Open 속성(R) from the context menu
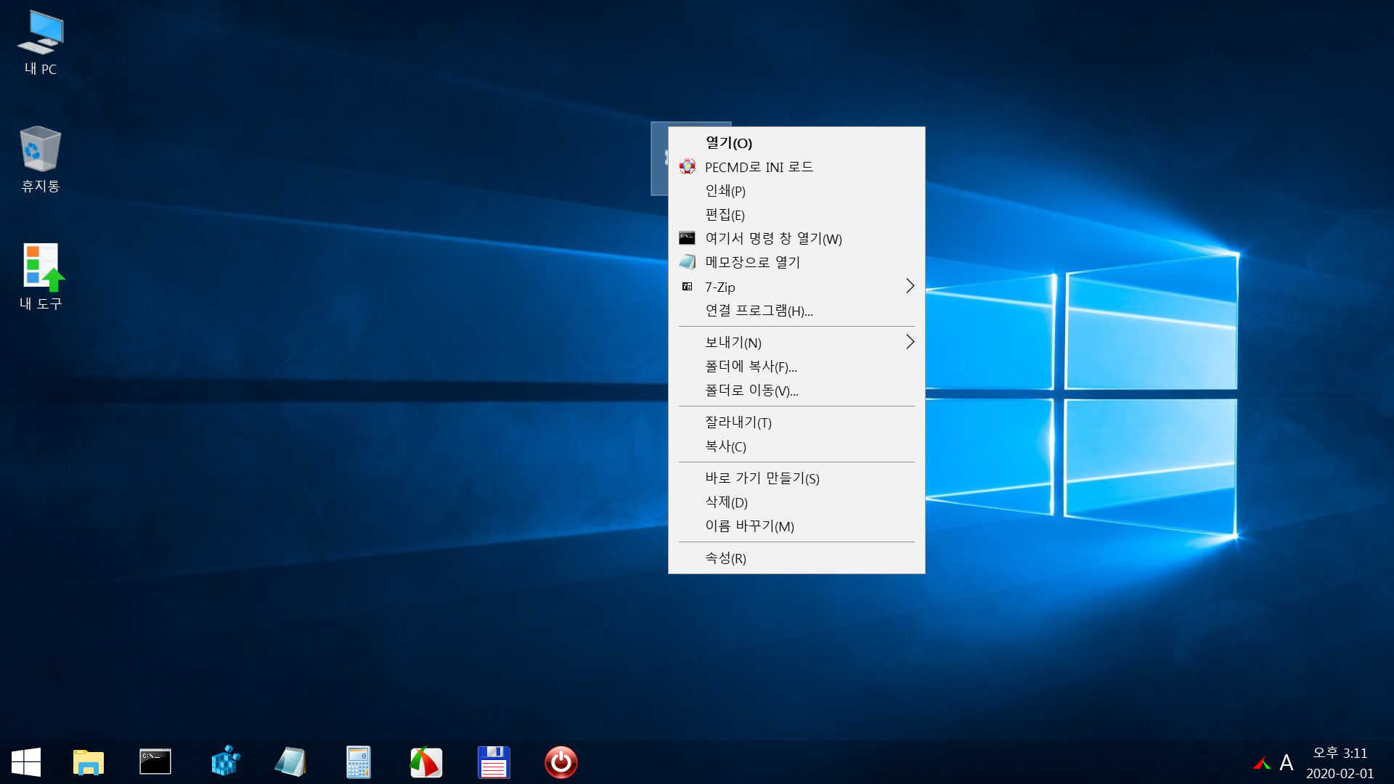The image size is (1394, 784). [796, 558]
